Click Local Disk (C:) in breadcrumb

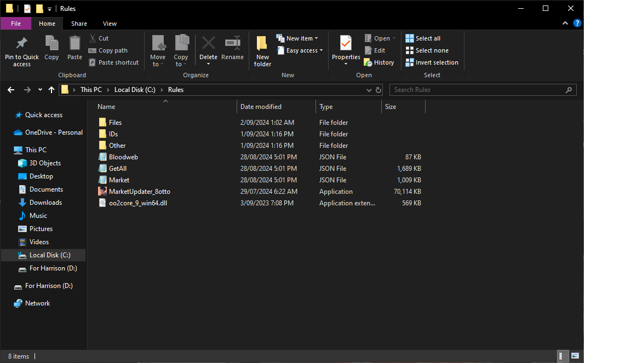pyautogui.click(x=135, y=90)
